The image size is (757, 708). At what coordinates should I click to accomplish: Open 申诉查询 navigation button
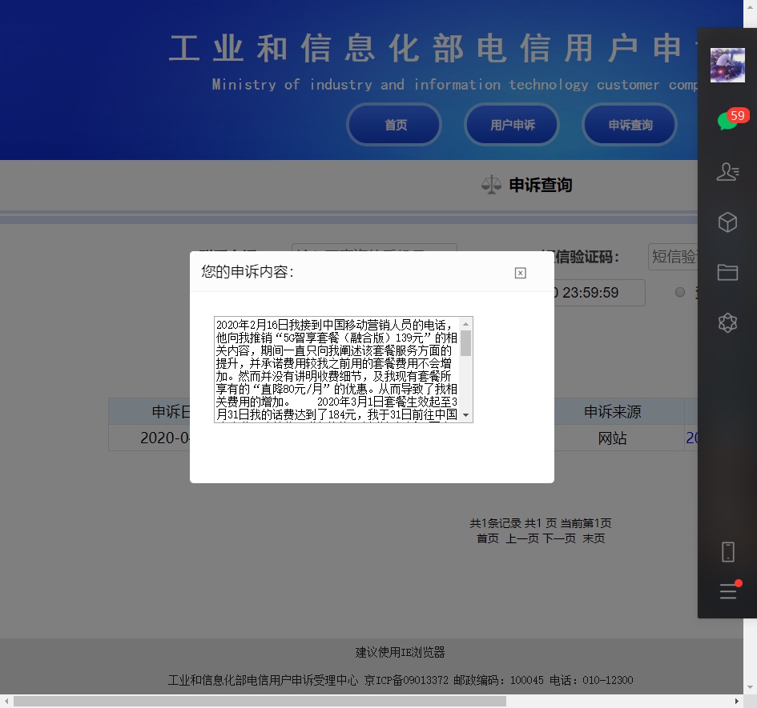pos(630,125)
